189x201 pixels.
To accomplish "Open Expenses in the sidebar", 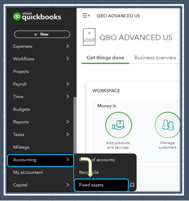I will click(23, 46).
